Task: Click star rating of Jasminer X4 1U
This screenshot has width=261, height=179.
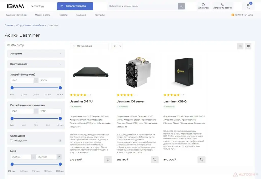Action: point(78,95)
